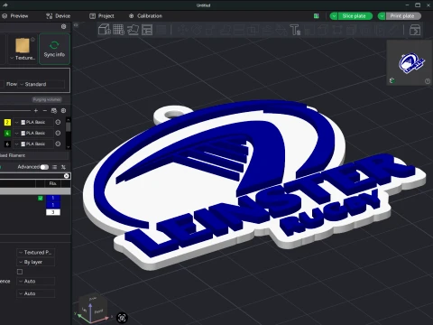The height and width of the screenshot is (325, 433).
Task: Click the zoom to fit camera icon
Action: (x=122, y=318)
